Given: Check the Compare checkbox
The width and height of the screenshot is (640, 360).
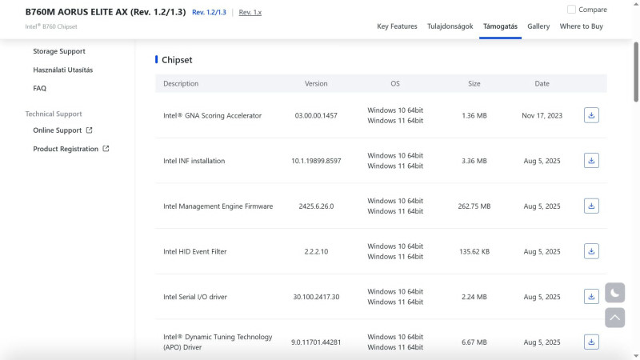Looking at the screenshot, I should click(571, 10).
